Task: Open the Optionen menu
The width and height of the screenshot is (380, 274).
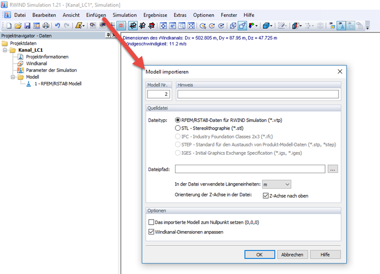Action: coord(203,15)
